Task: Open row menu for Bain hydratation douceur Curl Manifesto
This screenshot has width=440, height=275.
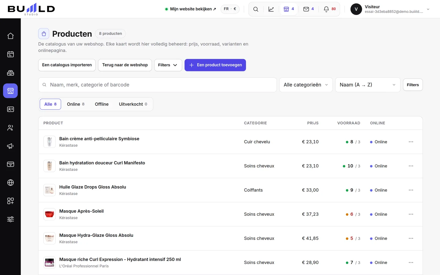Action: tap(411, 166)
